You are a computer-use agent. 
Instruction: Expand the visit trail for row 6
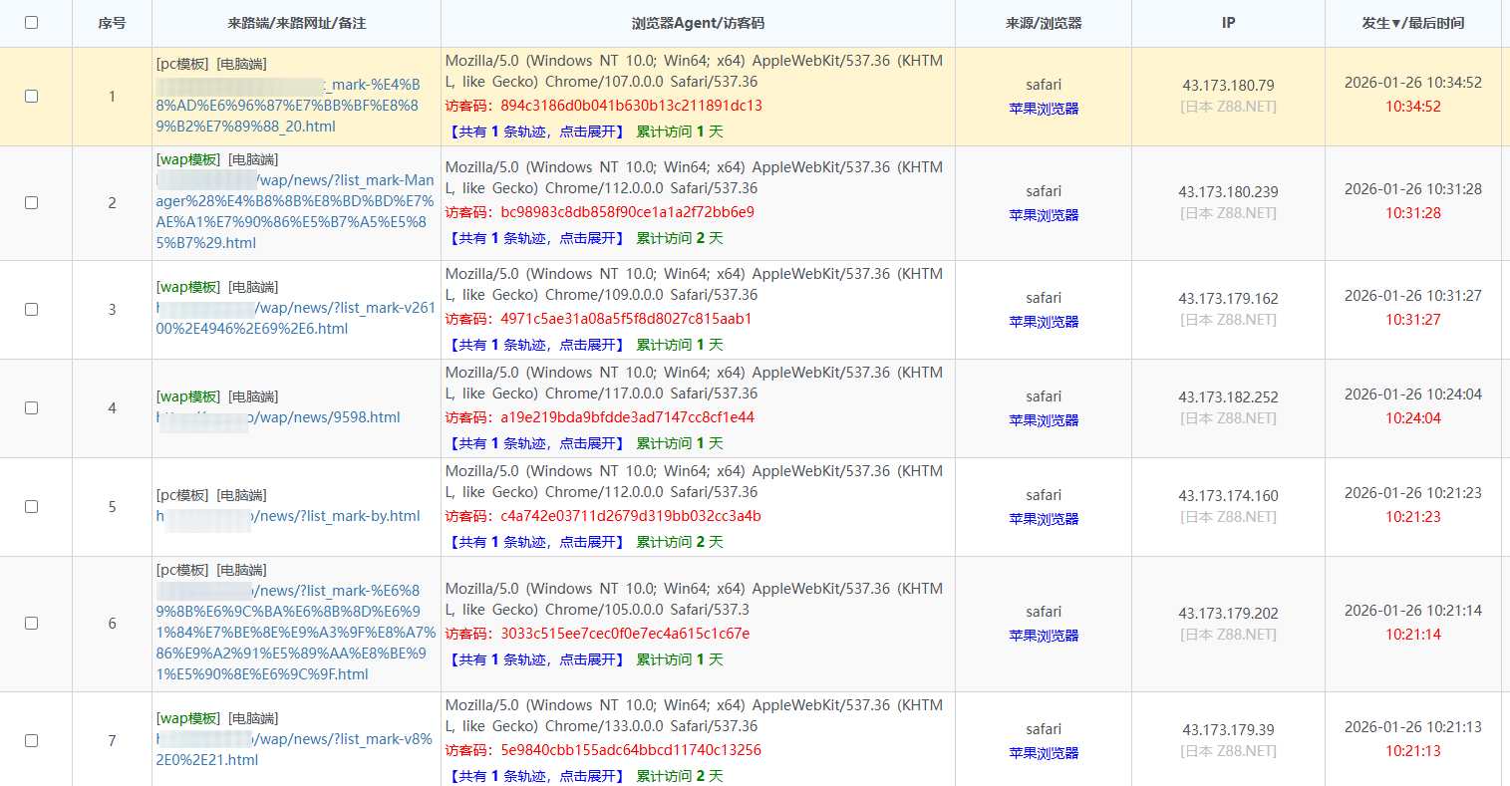pos(537,659)
